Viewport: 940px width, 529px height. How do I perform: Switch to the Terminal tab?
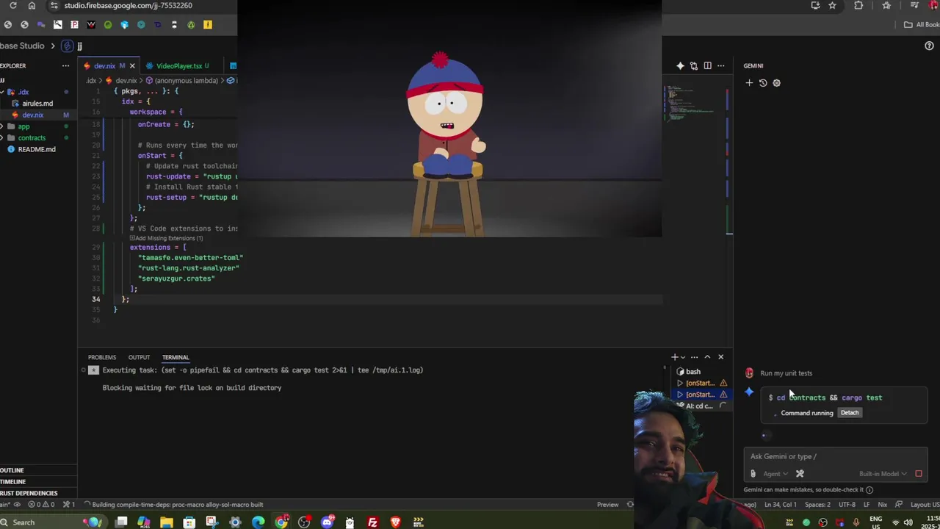[176, 357]
